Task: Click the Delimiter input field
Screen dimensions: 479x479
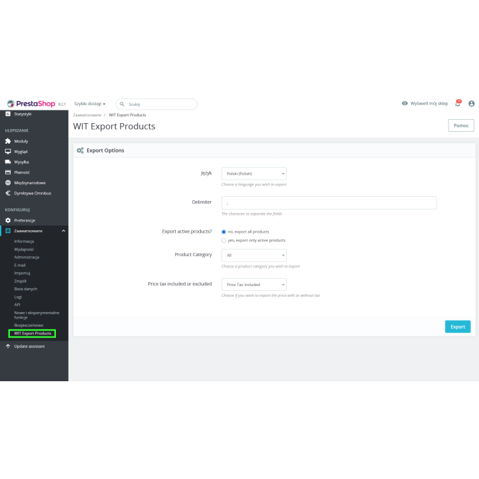Action: (x=329, y=203)
